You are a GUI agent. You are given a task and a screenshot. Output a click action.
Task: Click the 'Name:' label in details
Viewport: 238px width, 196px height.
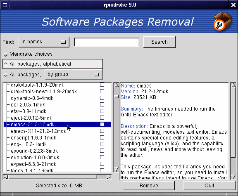[x=128, y=86]
